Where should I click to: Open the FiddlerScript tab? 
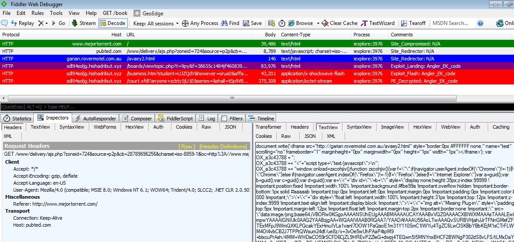click(x=176, y=119)
